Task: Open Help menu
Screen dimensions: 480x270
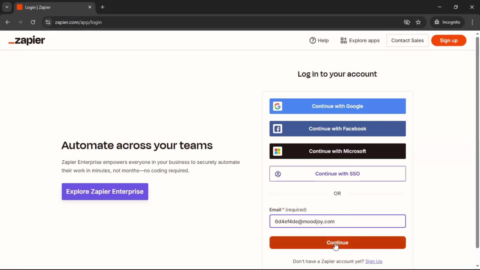Action: pos(319,40)
